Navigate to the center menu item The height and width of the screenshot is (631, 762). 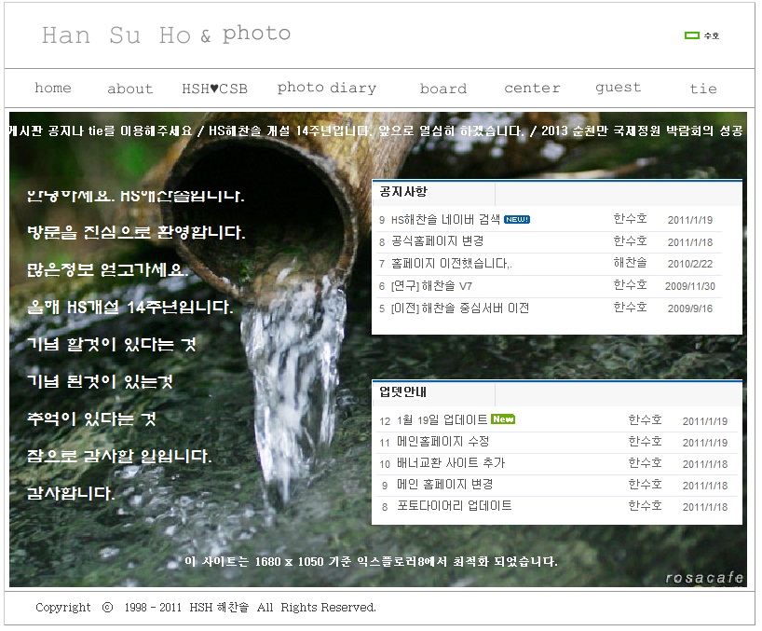532,89
